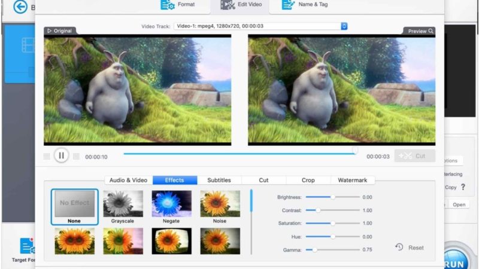This screenshot has width=479, height=269.
Task: Open the Watermark tab
Action: (353, 181)
